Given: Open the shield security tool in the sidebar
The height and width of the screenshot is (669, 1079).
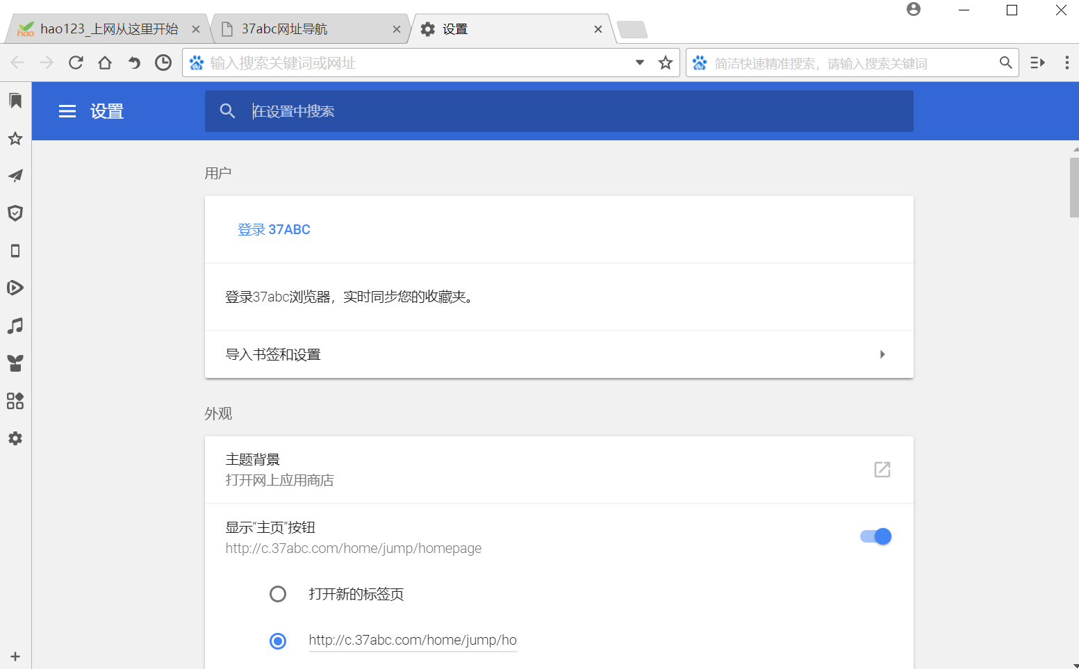Looking at the screenshot, I should (15, 213).
